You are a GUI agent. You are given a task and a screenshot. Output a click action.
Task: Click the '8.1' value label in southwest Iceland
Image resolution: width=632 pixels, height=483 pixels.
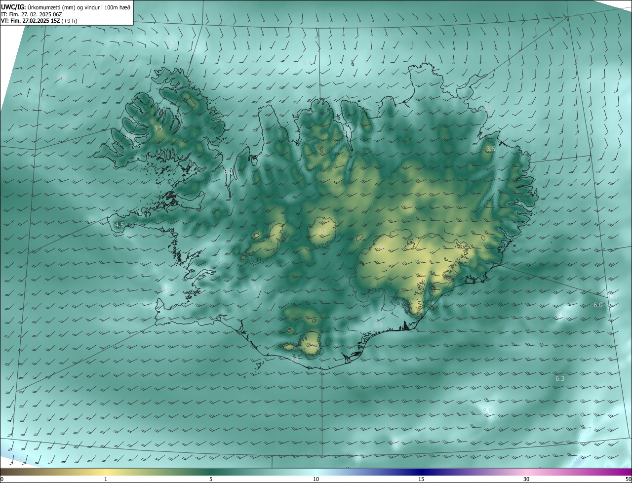coord(257,288)
